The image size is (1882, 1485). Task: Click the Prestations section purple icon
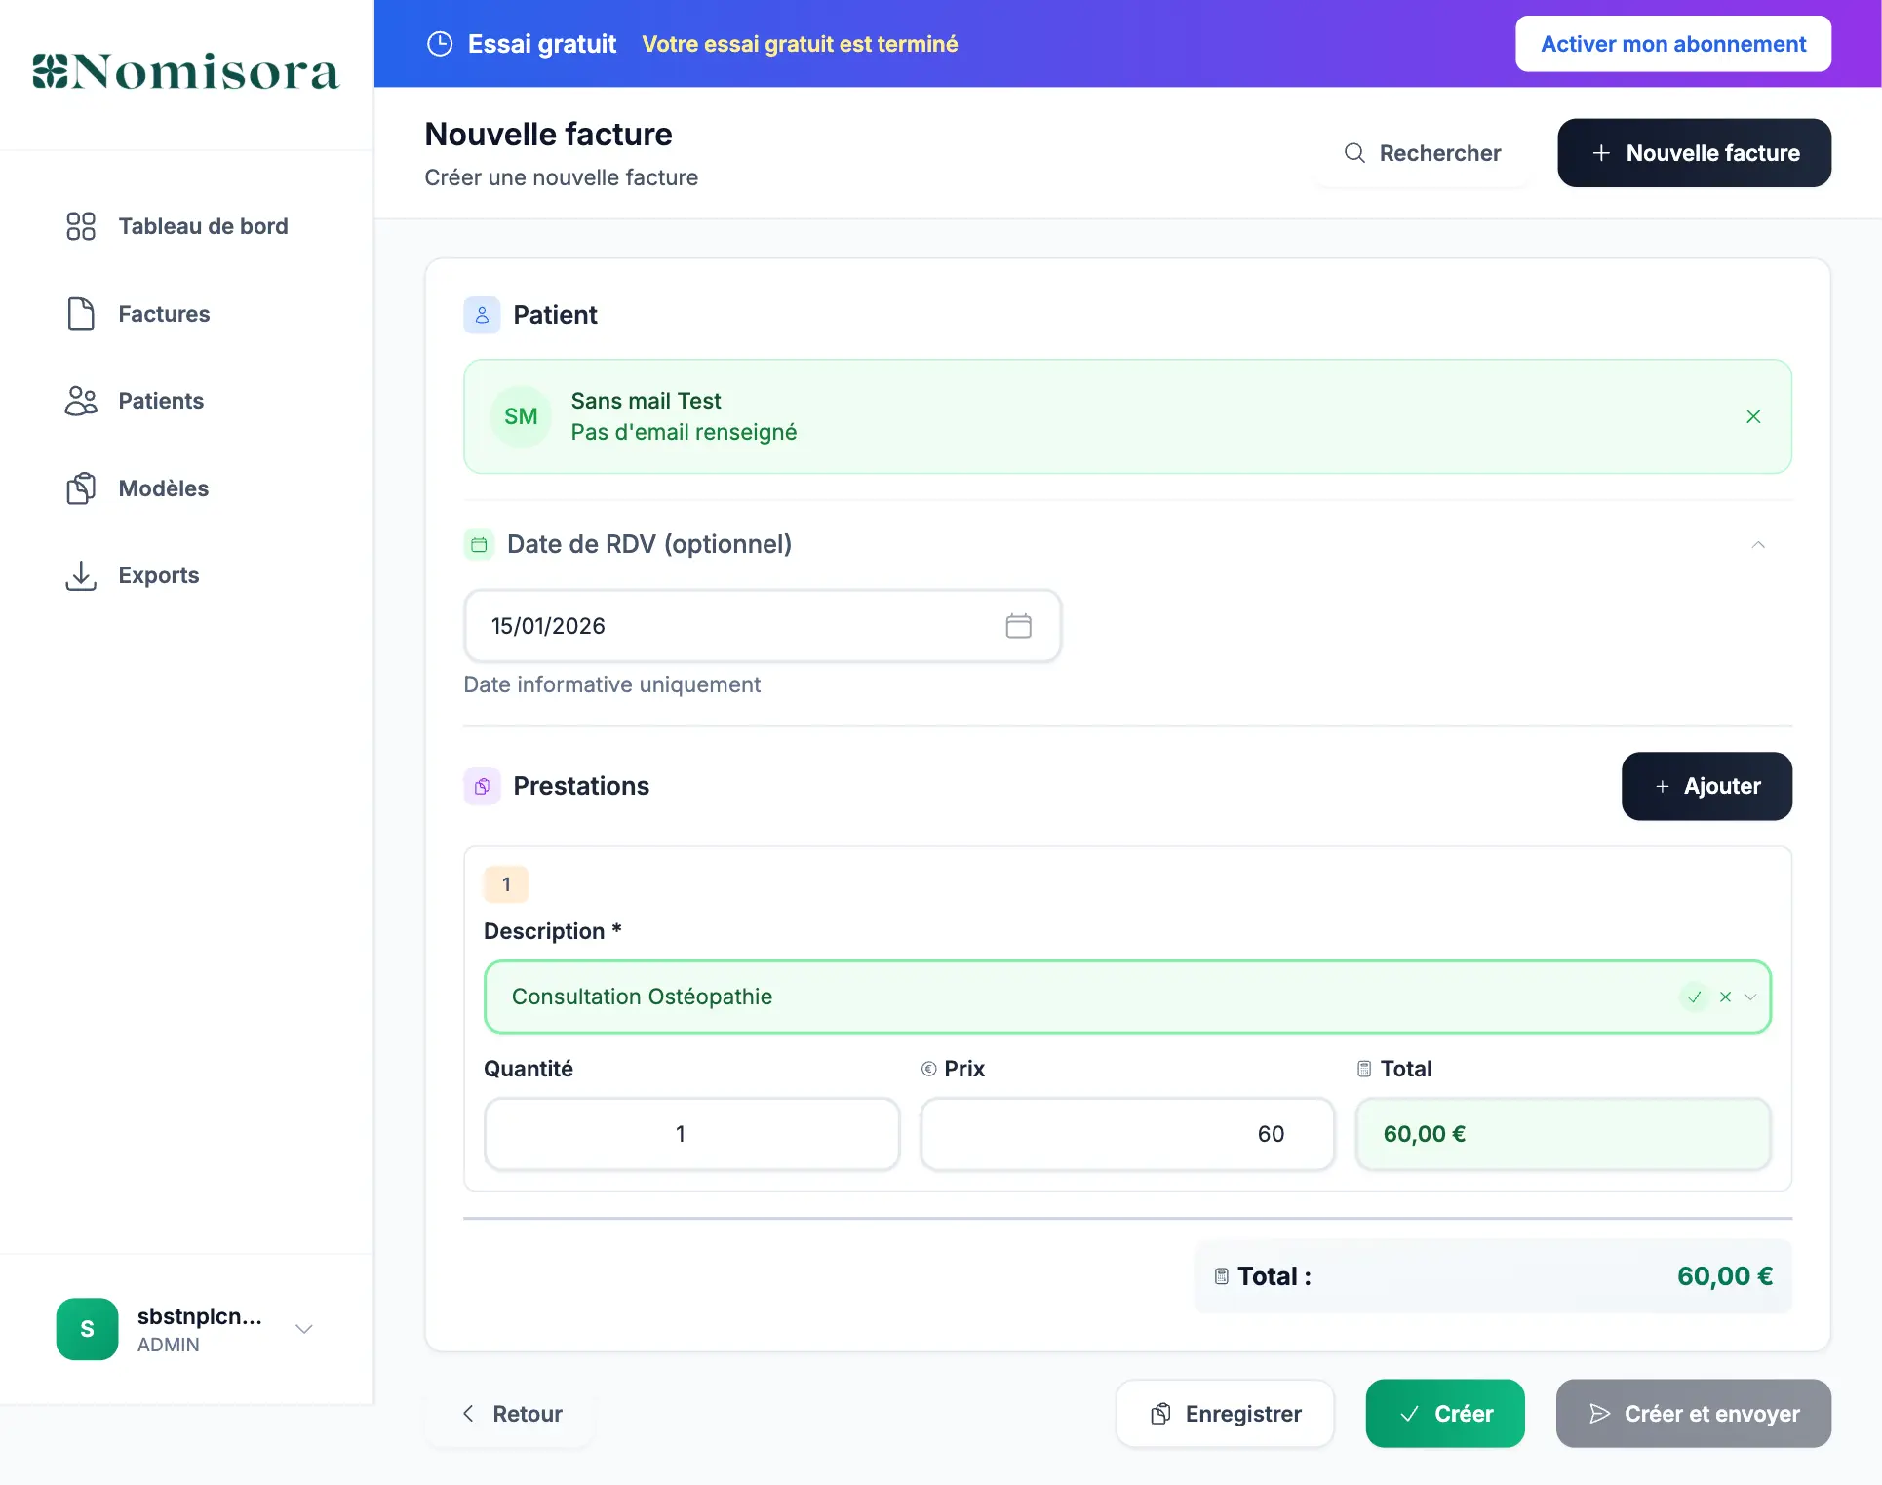[482, 786]
